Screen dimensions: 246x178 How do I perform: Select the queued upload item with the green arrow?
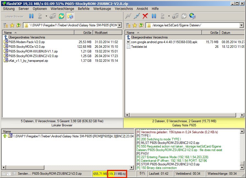click(68, 136)
